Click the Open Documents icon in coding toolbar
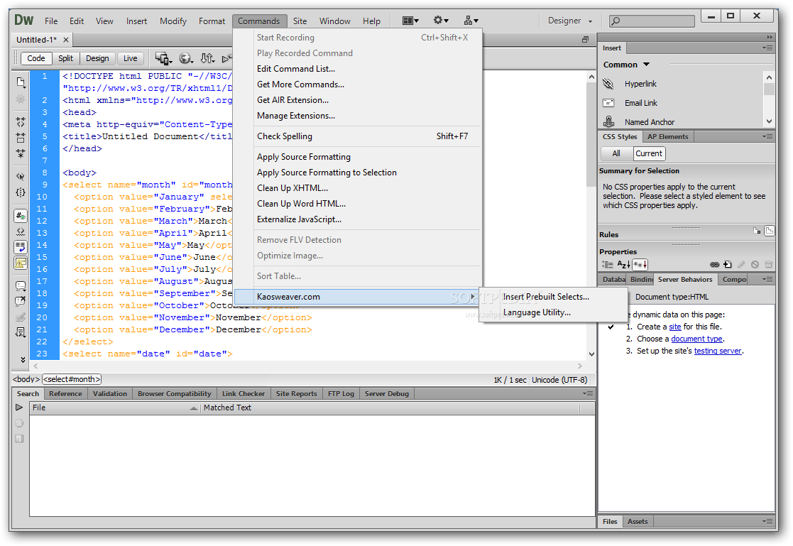 point(21,82)
